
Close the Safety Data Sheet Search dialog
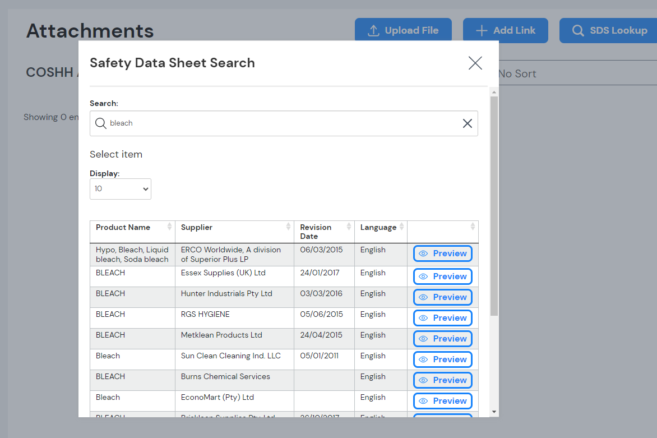tap(475, 63)
